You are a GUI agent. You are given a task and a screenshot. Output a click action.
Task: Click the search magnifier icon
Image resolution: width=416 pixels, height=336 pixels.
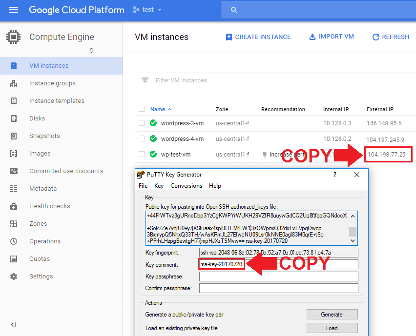point(234,10)
